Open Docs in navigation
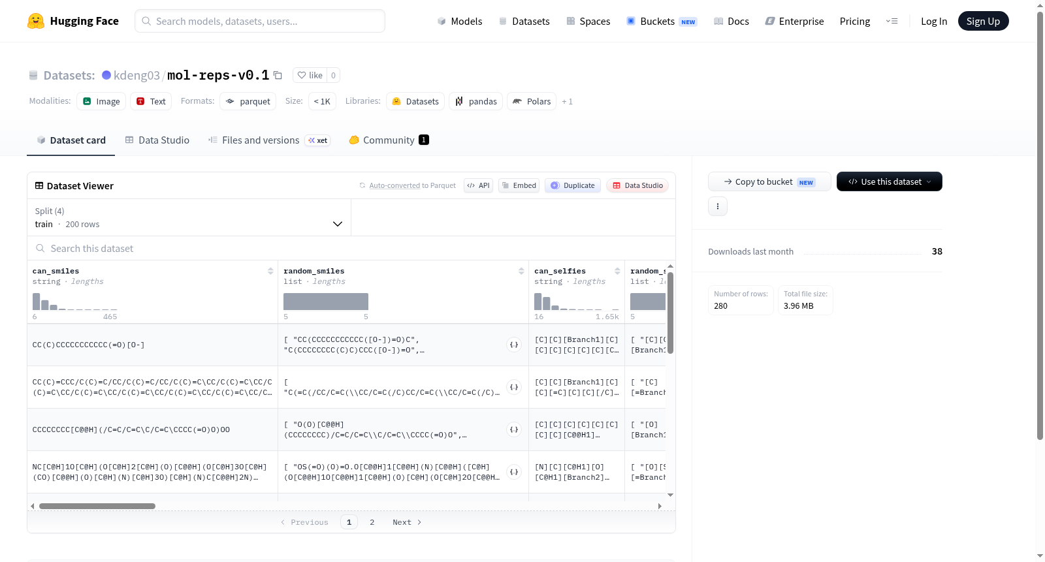The width and height of the screenshot is (1045, 562). click(731, 21)
